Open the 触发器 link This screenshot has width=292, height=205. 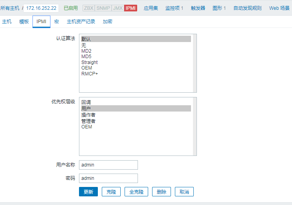pyautogui.click(x=198, y=8)
